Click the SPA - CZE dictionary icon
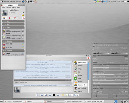The image size is (129, 103). click(4, 47)
